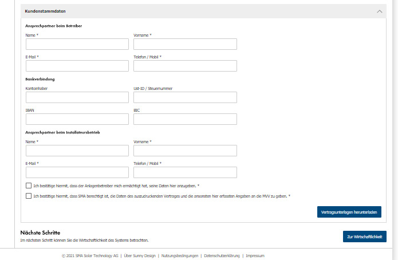Check the SMA data sharing MVV checkbox
This screenshot has height=260, width=398.
(x=29, y=196)
